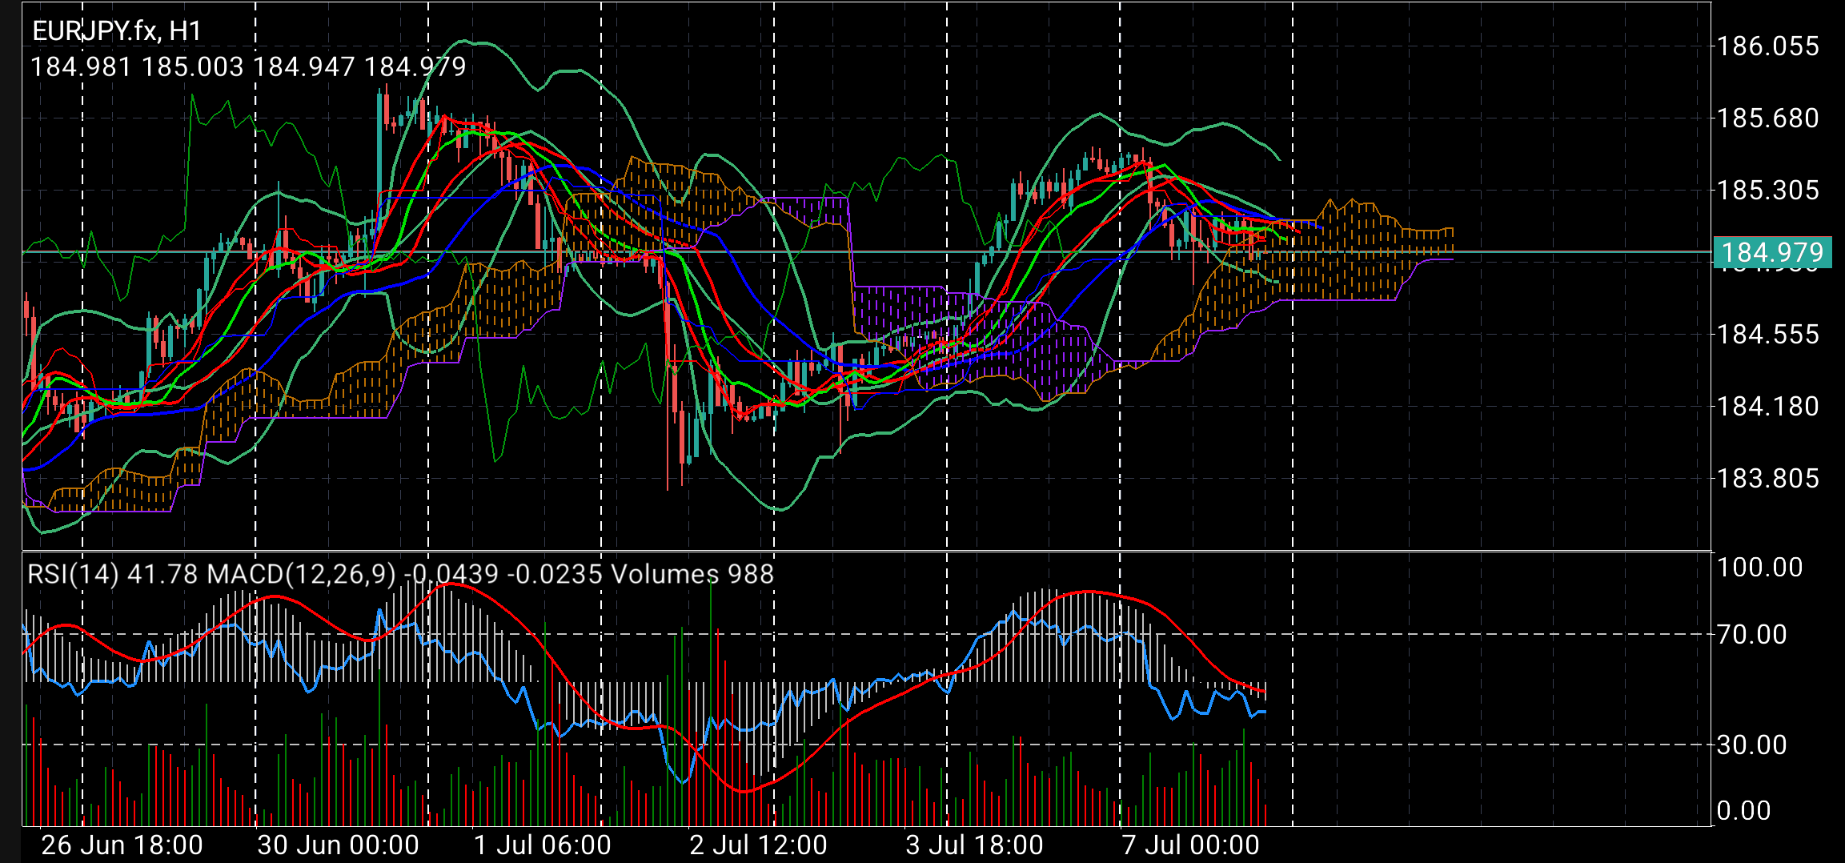
Task: Click the 186.055 price axis label
Action: pyautogui.click(x=1768, y=46)
